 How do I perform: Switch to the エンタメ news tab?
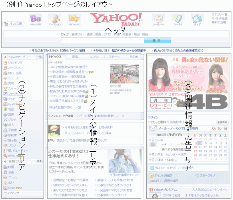click(95, 57)
